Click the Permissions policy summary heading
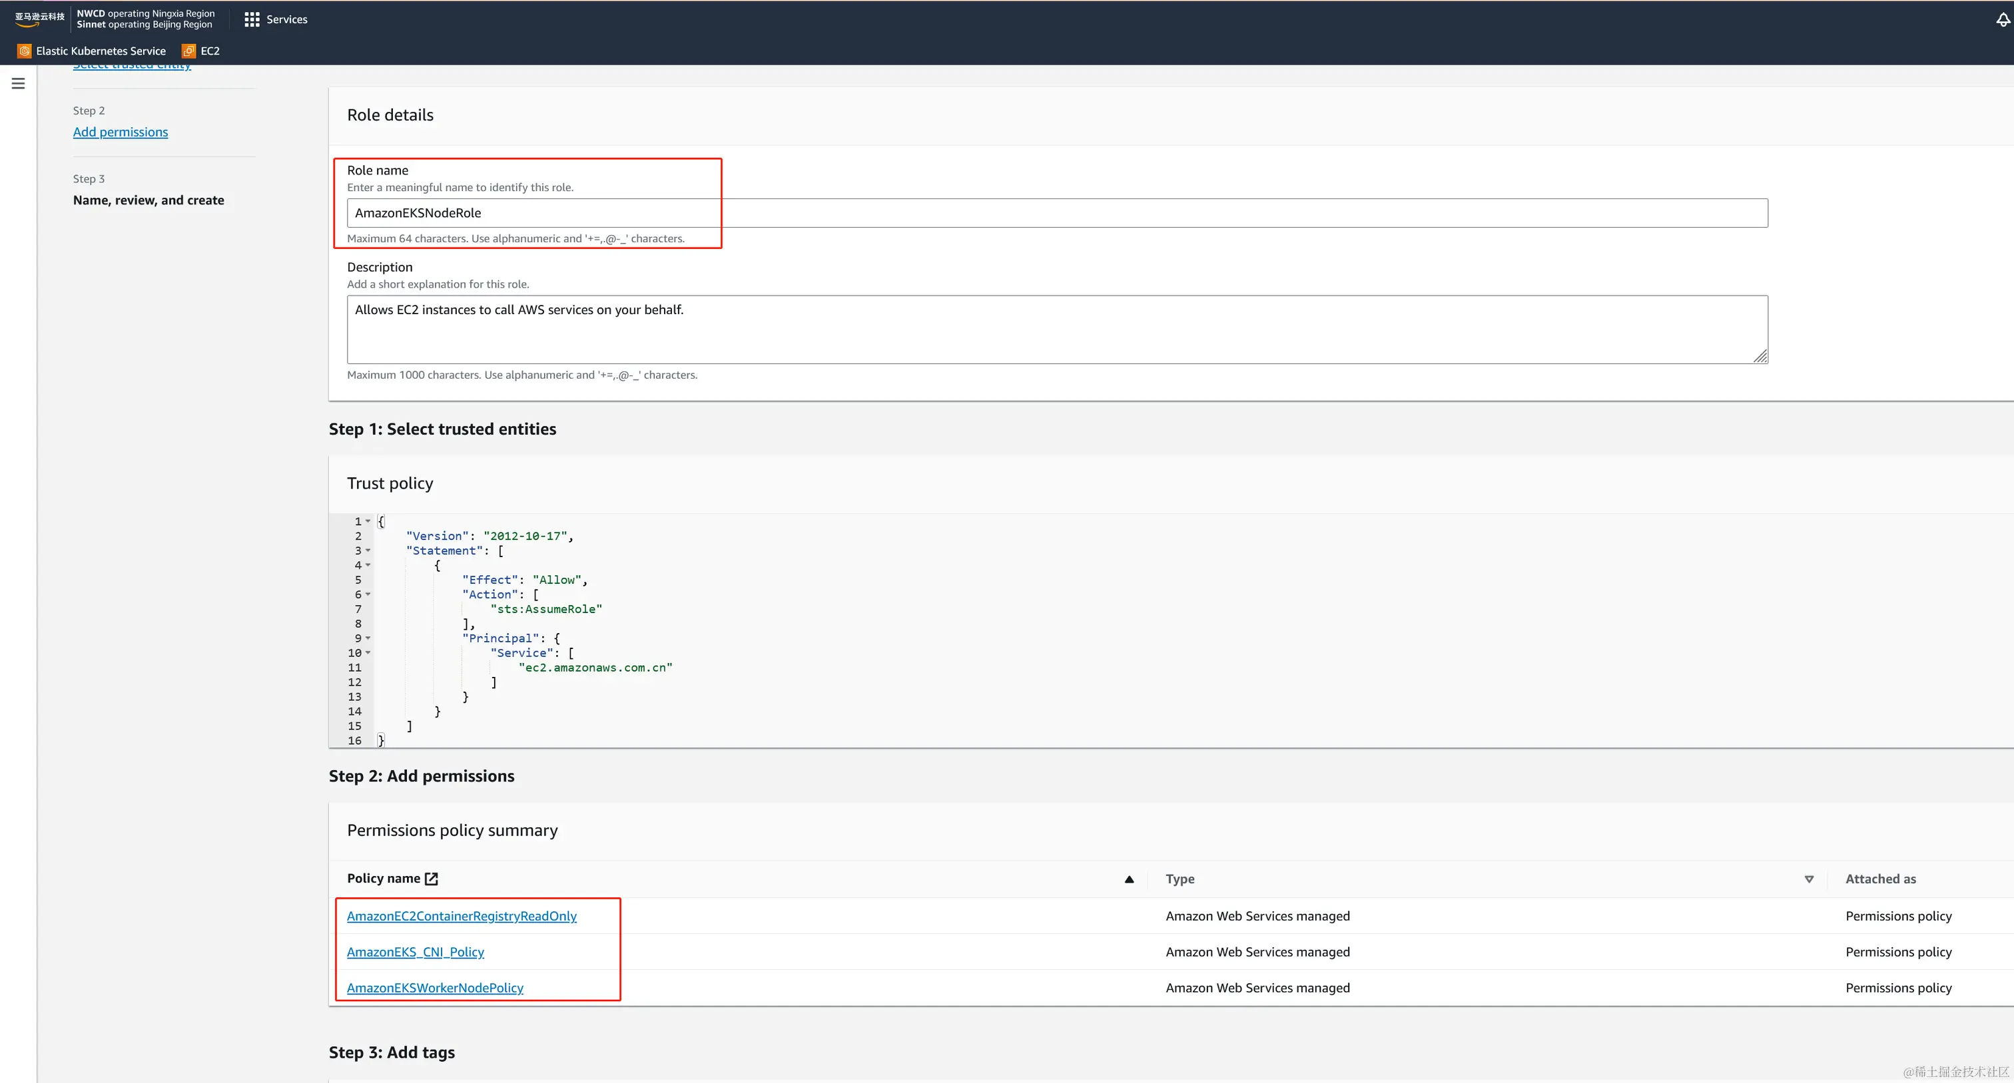The width and height of the screenshot is (2014, 1083). (x=452, y=831)
